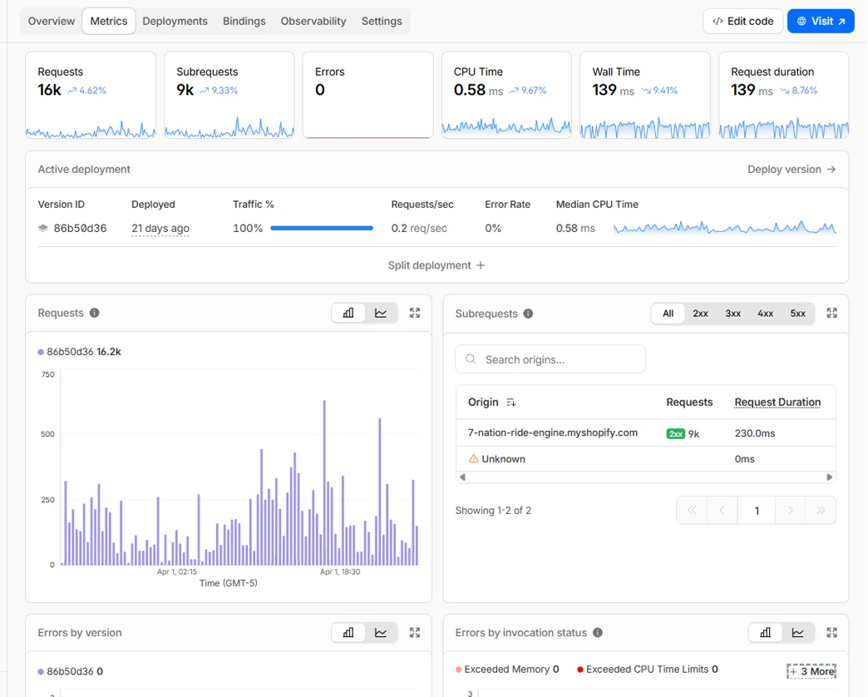Expand Errors by invocation status fullscreen

coord(831,633)
